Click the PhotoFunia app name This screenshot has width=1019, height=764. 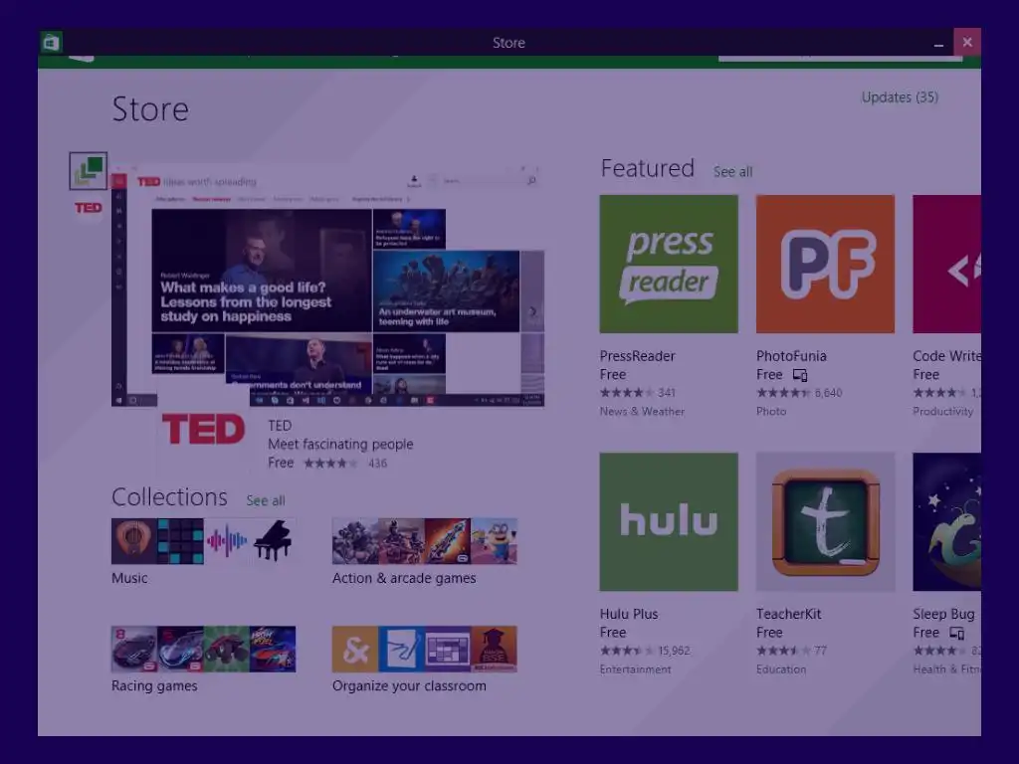click(x=791, y=356)
